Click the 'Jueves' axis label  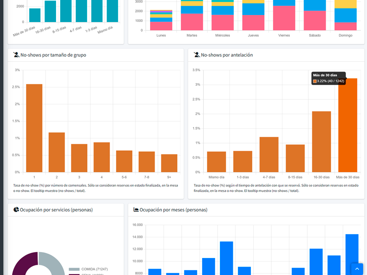[253, 35]
